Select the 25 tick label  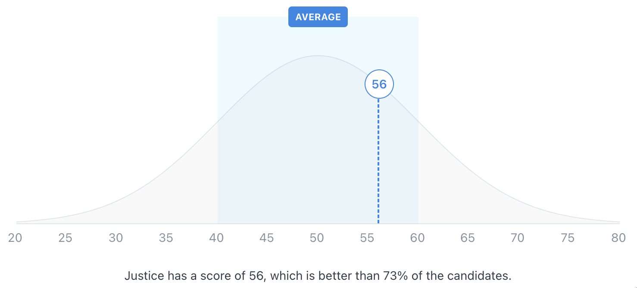tap(66, 238)
